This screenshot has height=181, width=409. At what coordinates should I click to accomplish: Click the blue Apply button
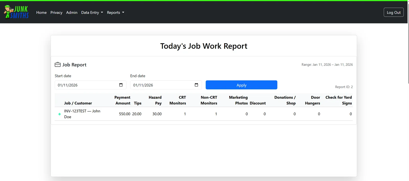coord(241,85)
